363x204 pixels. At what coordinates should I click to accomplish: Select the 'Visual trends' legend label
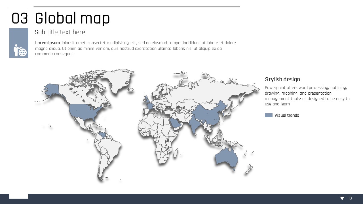point(287,115)
